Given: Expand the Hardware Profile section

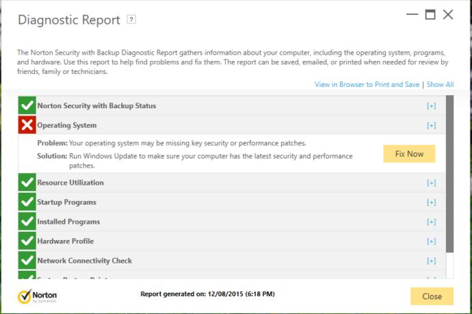Looking at the screenshot, I should (x=432, y=241).
